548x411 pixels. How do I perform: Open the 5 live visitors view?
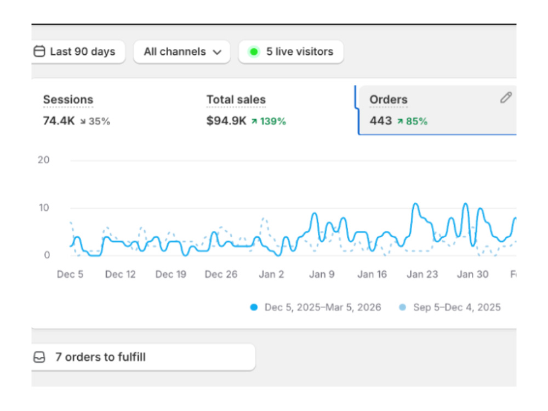(x=291, y=52)
